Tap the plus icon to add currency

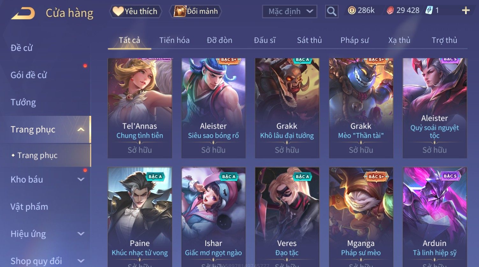[x=466, y=11]
